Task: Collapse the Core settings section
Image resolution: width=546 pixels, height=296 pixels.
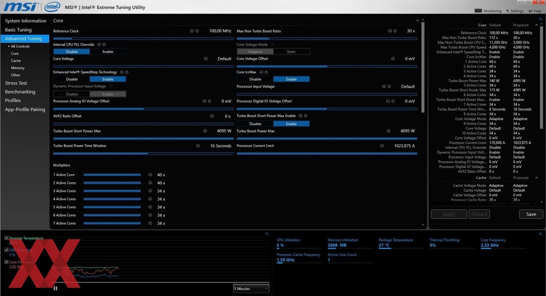Action: pos(418,20)
